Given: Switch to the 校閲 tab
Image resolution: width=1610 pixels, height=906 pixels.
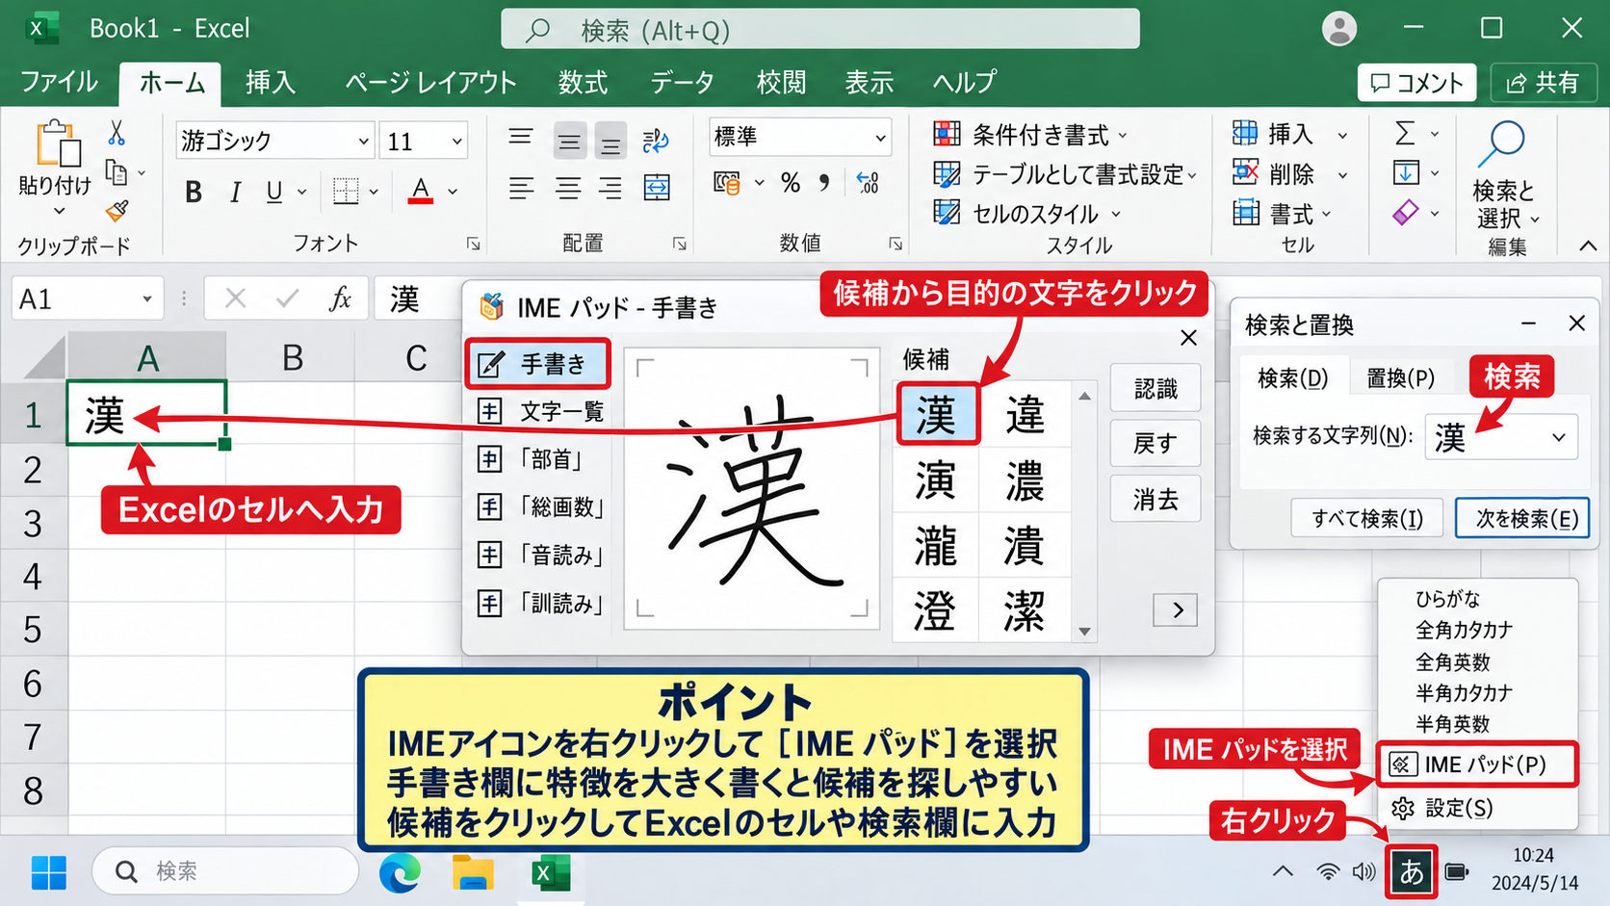Looking at the screenshot, I should [781, 83].
